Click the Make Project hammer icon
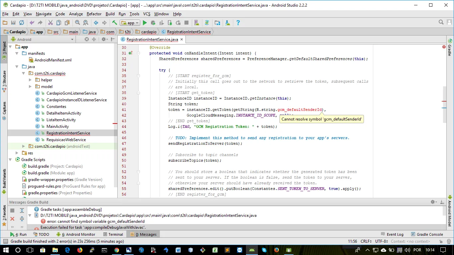This screenshot has width=454, height=255. point(115,23)
